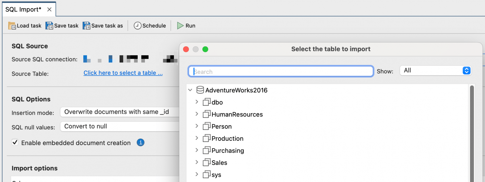Click the table Search input field

click(x=281, y=72)
